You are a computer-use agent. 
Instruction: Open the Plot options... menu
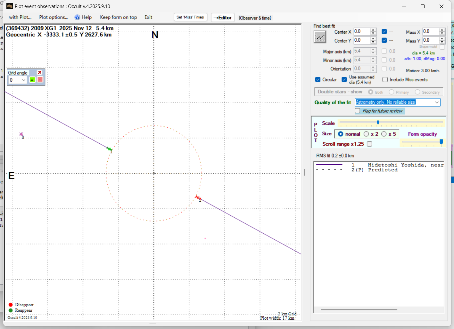pos(54,17)
